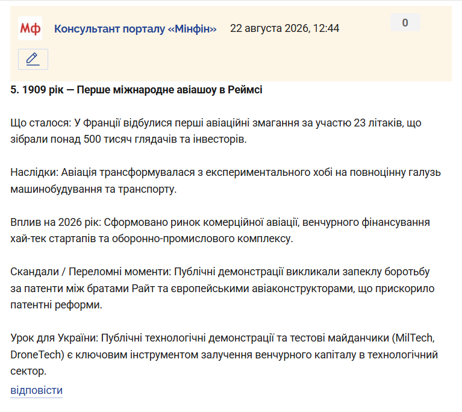Click the heading about 1909 Реймсі airshow

pos(136,90)
